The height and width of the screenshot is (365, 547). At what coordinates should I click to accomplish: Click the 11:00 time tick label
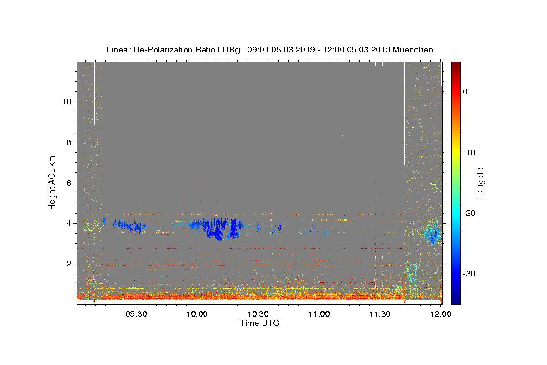coord(319,314)
